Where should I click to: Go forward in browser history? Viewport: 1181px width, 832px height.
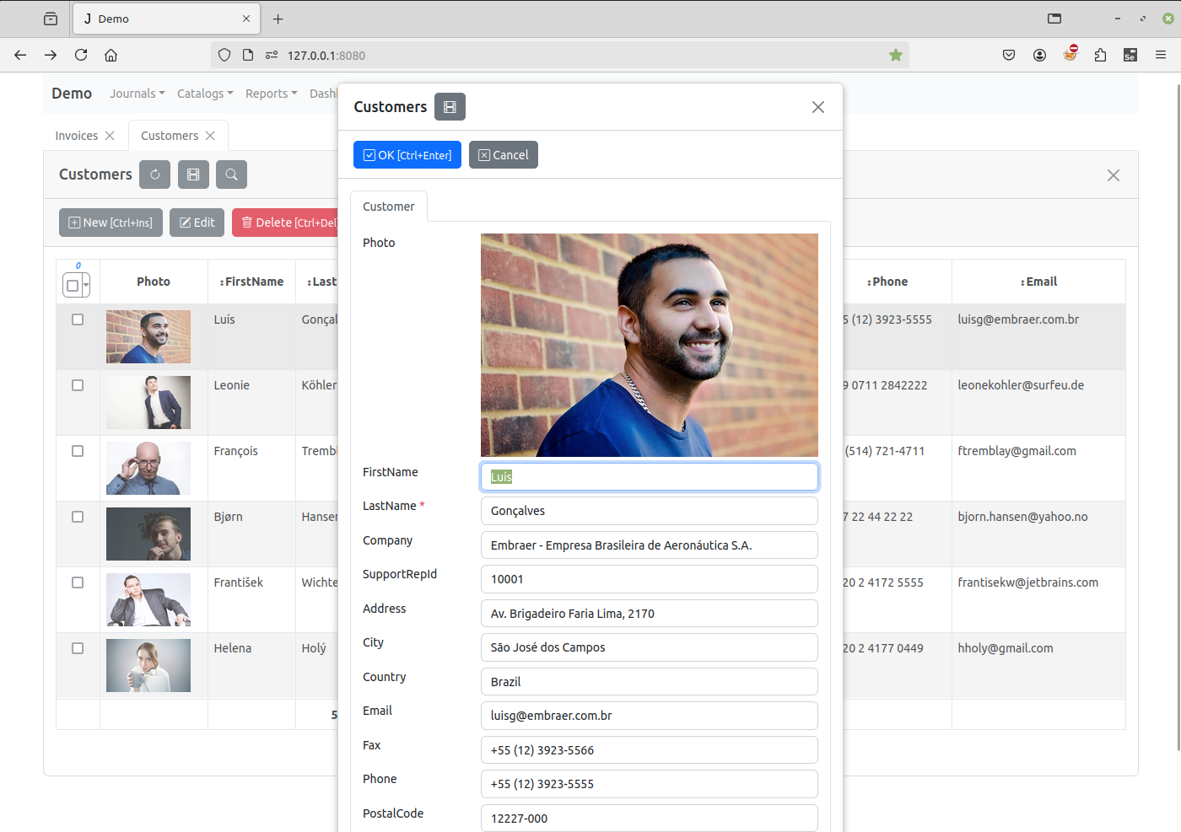pos(51,55)
